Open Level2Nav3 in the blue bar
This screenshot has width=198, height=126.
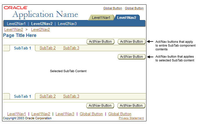tap(67, 24)
